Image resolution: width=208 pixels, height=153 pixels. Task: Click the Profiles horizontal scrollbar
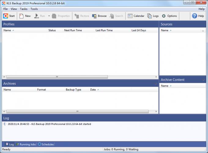coord(57,77)
